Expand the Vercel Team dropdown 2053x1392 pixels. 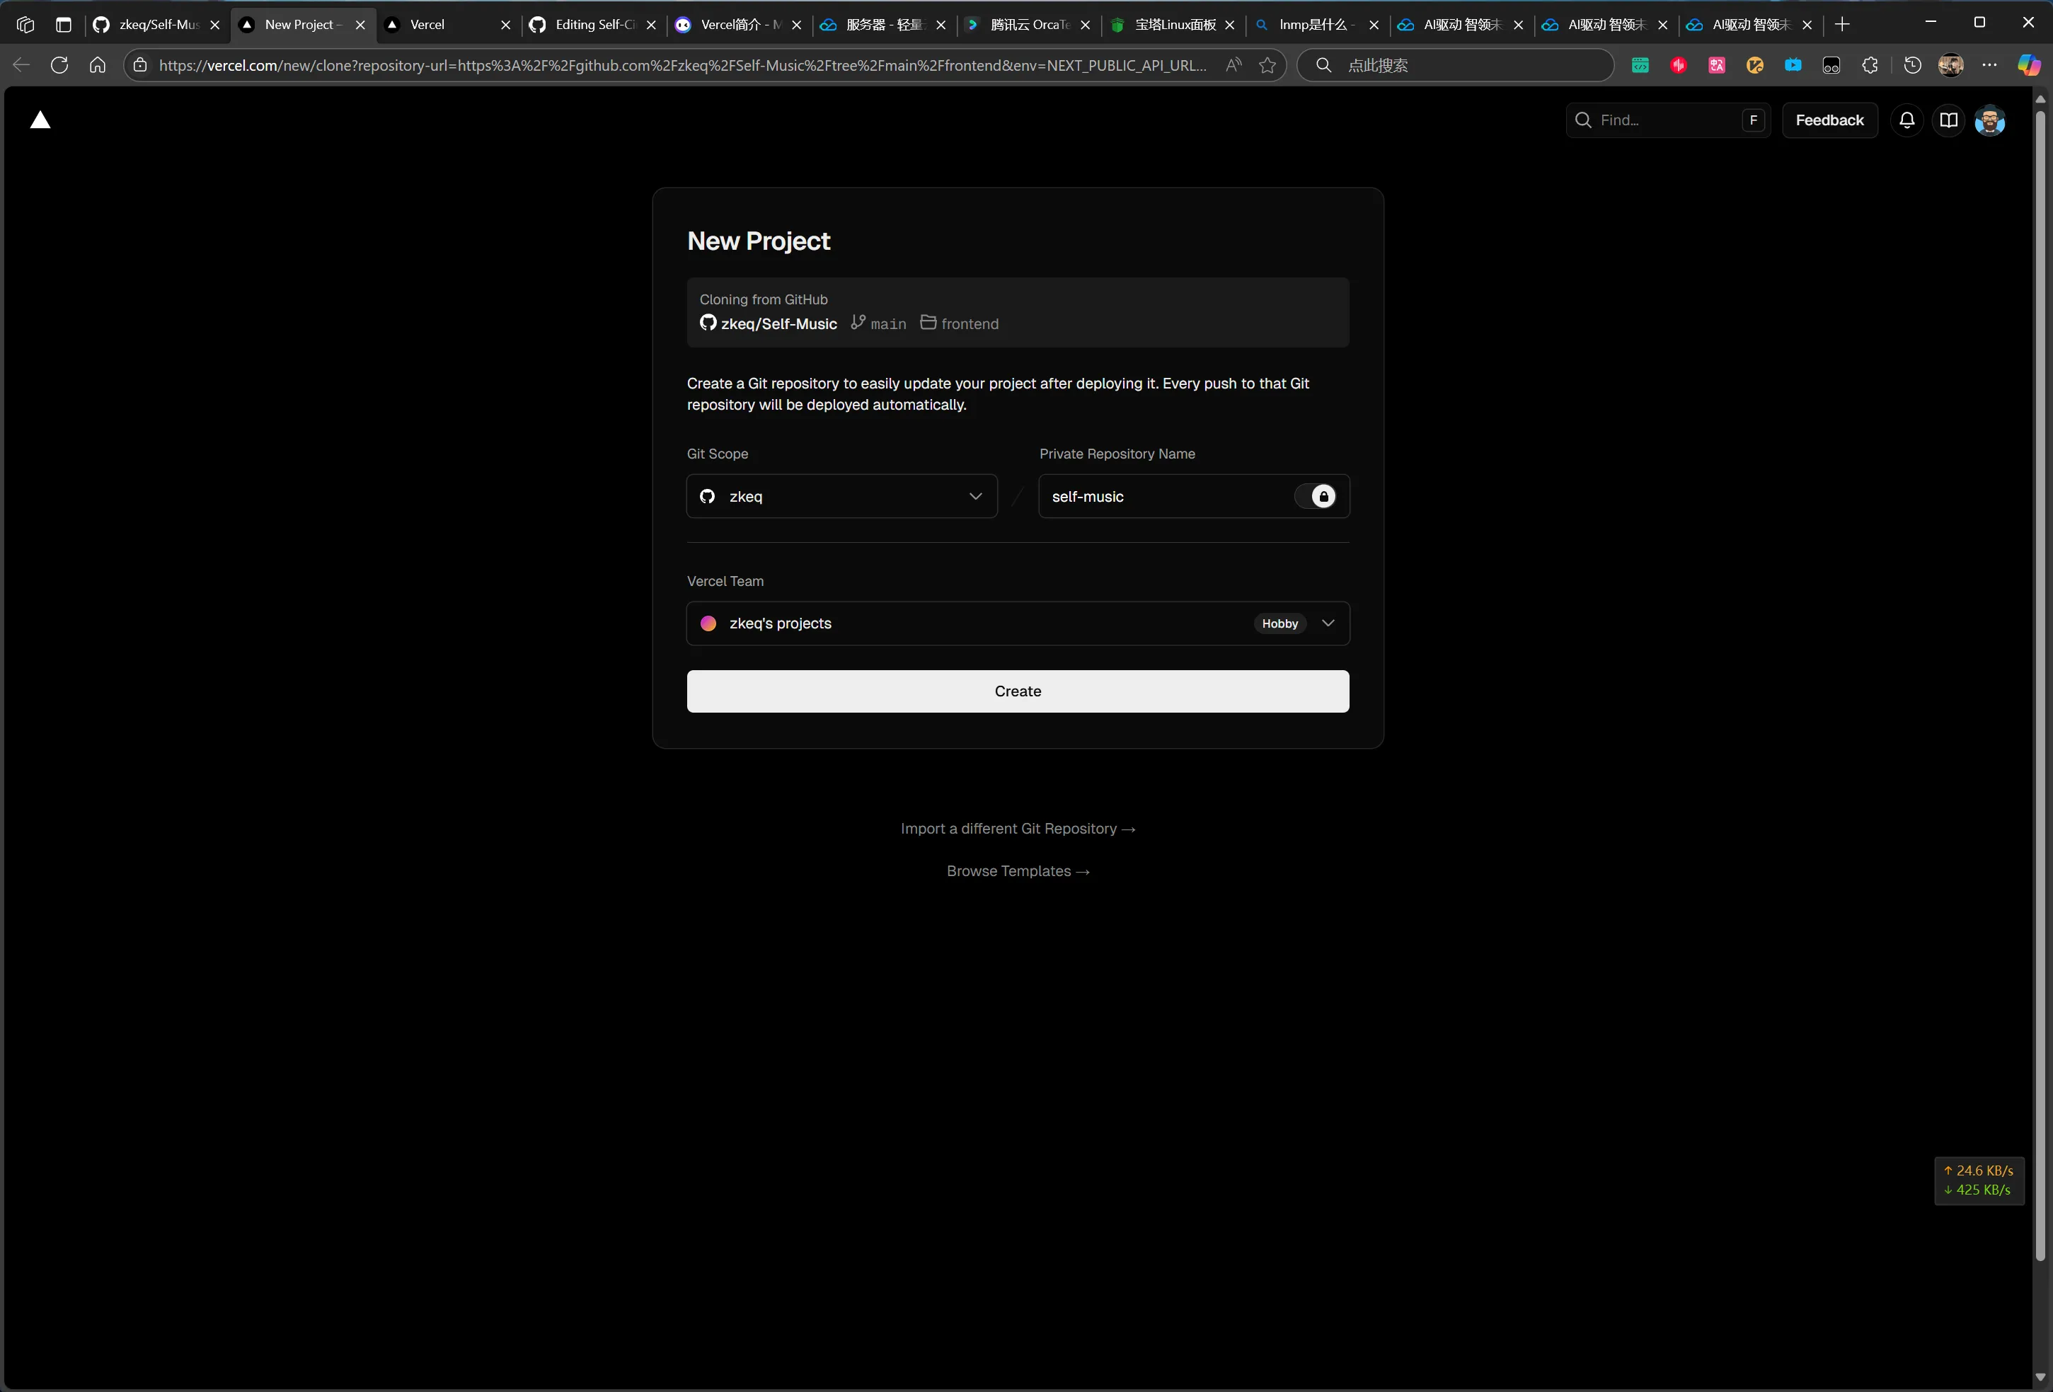pos(1018,623)
